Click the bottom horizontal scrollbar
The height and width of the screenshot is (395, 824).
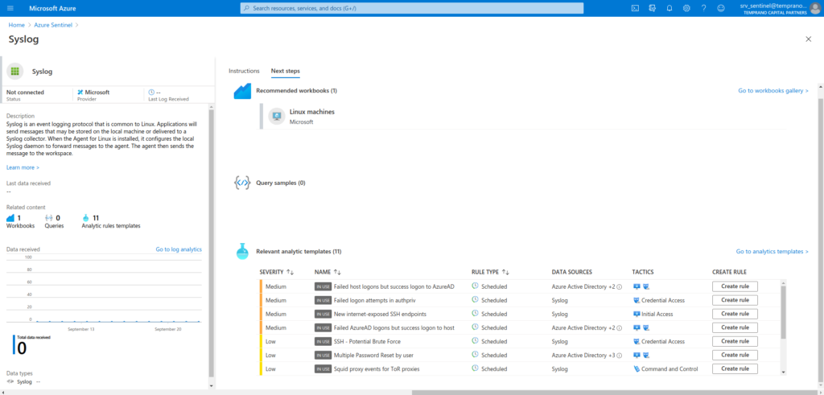pos(616,393)
